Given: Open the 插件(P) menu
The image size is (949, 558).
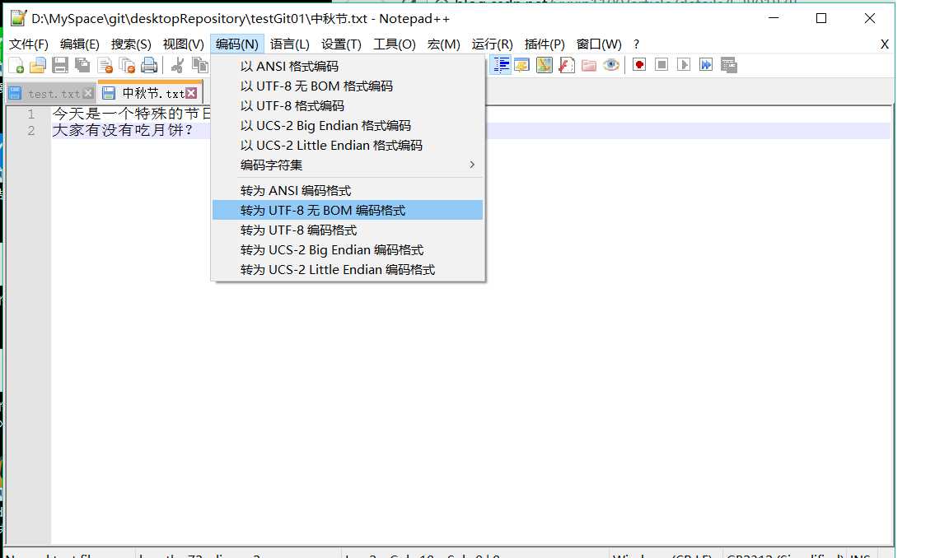Looking at the screenshot, I should (544, 44).
